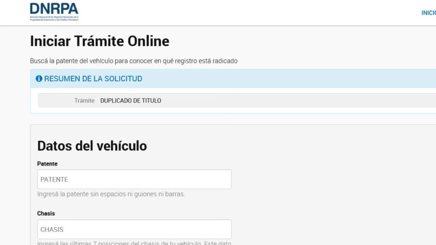Click the 'Iniciar Trámite Online' page heading

[x=99, y=41]
